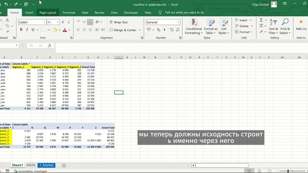Click the Add-ins button
This screenshot has height=173, width=308.
coord(301,25)
